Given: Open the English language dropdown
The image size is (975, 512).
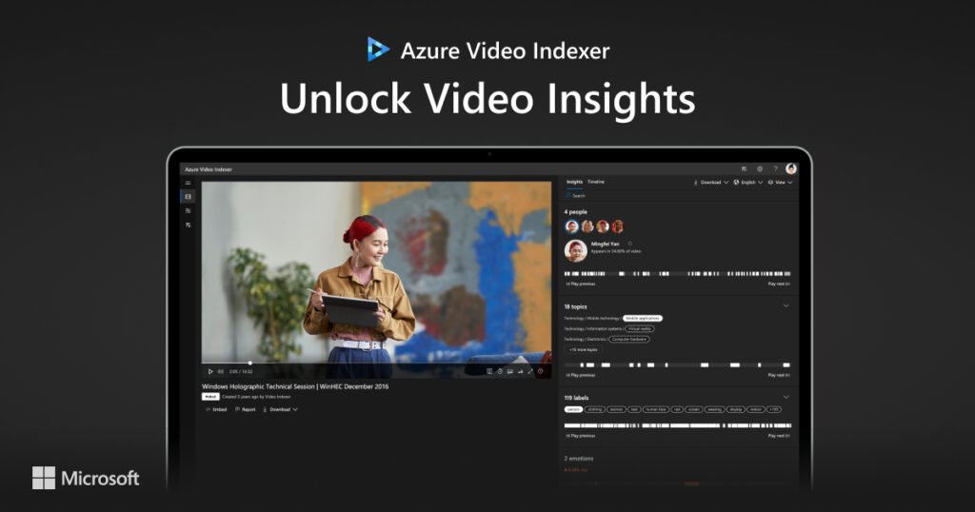Looking at the screenshot, I should 748,183.
